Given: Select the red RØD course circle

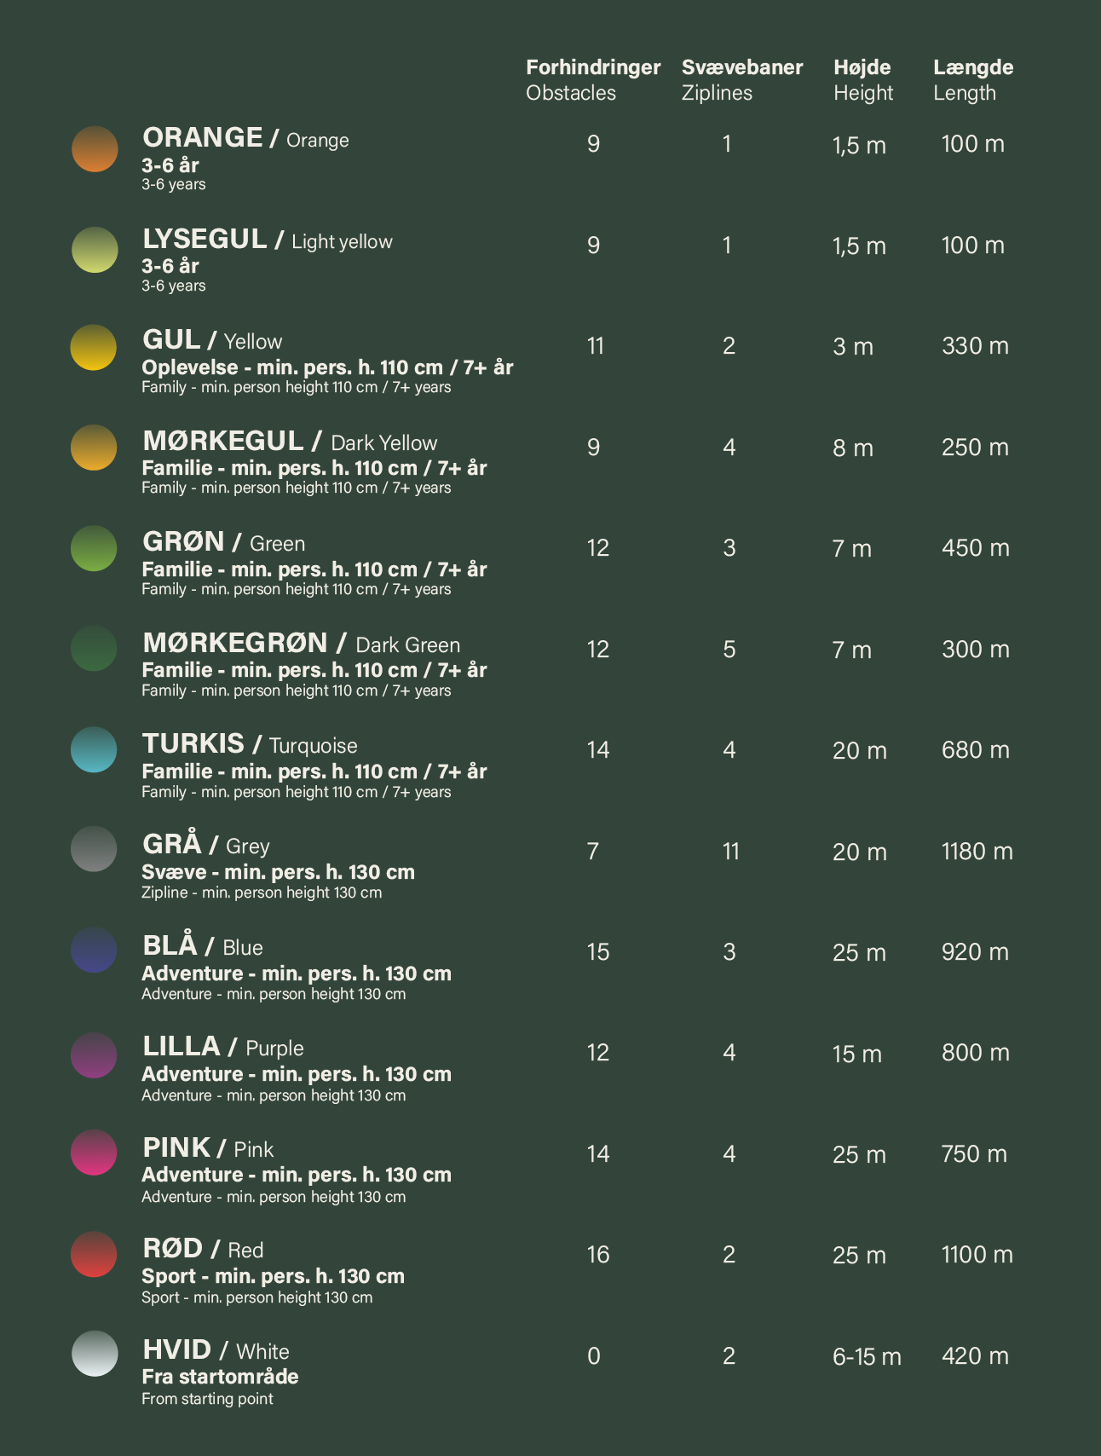Looking at the screenshot, I should pos(94,1254).
